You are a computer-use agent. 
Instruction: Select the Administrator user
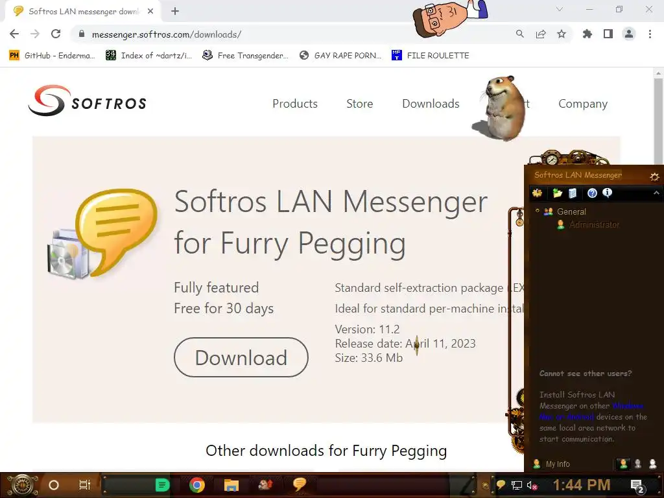point(594,224)
